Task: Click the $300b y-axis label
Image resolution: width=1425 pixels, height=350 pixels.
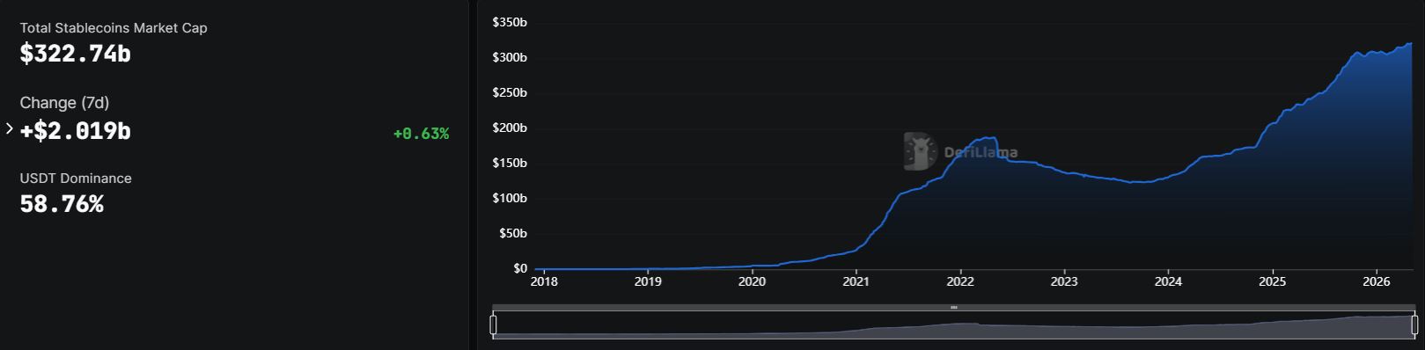Action: pyautogui.click(x=510, y=57)
